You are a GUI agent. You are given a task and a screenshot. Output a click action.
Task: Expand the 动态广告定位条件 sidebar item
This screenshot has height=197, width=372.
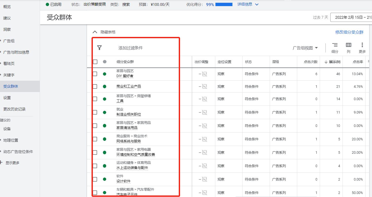coord(1,151)
